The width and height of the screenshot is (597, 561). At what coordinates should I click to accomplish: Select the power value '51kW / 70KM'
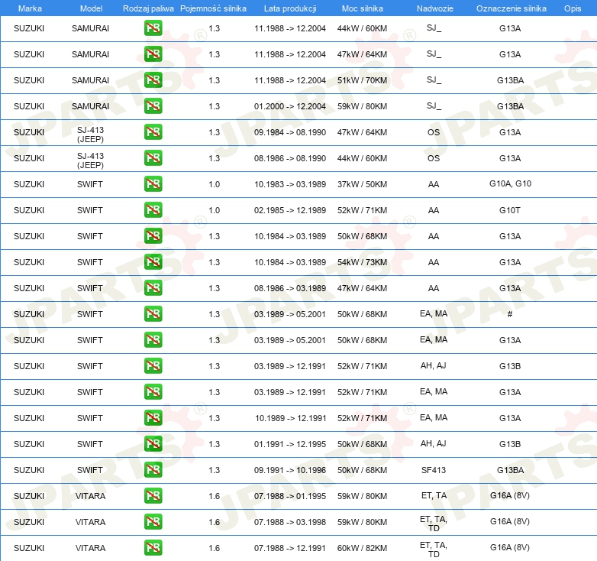coord(362,80)
